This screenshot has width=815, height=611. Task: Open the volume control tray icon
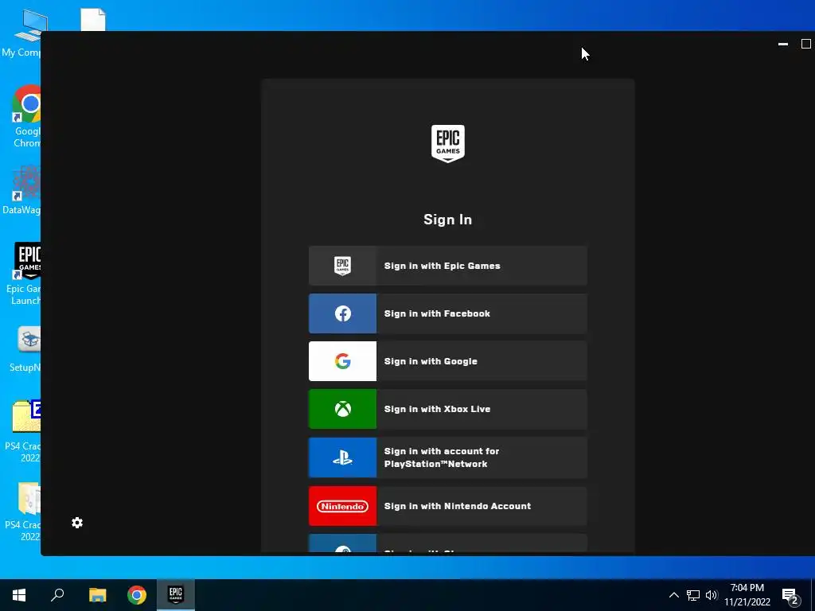711,595
